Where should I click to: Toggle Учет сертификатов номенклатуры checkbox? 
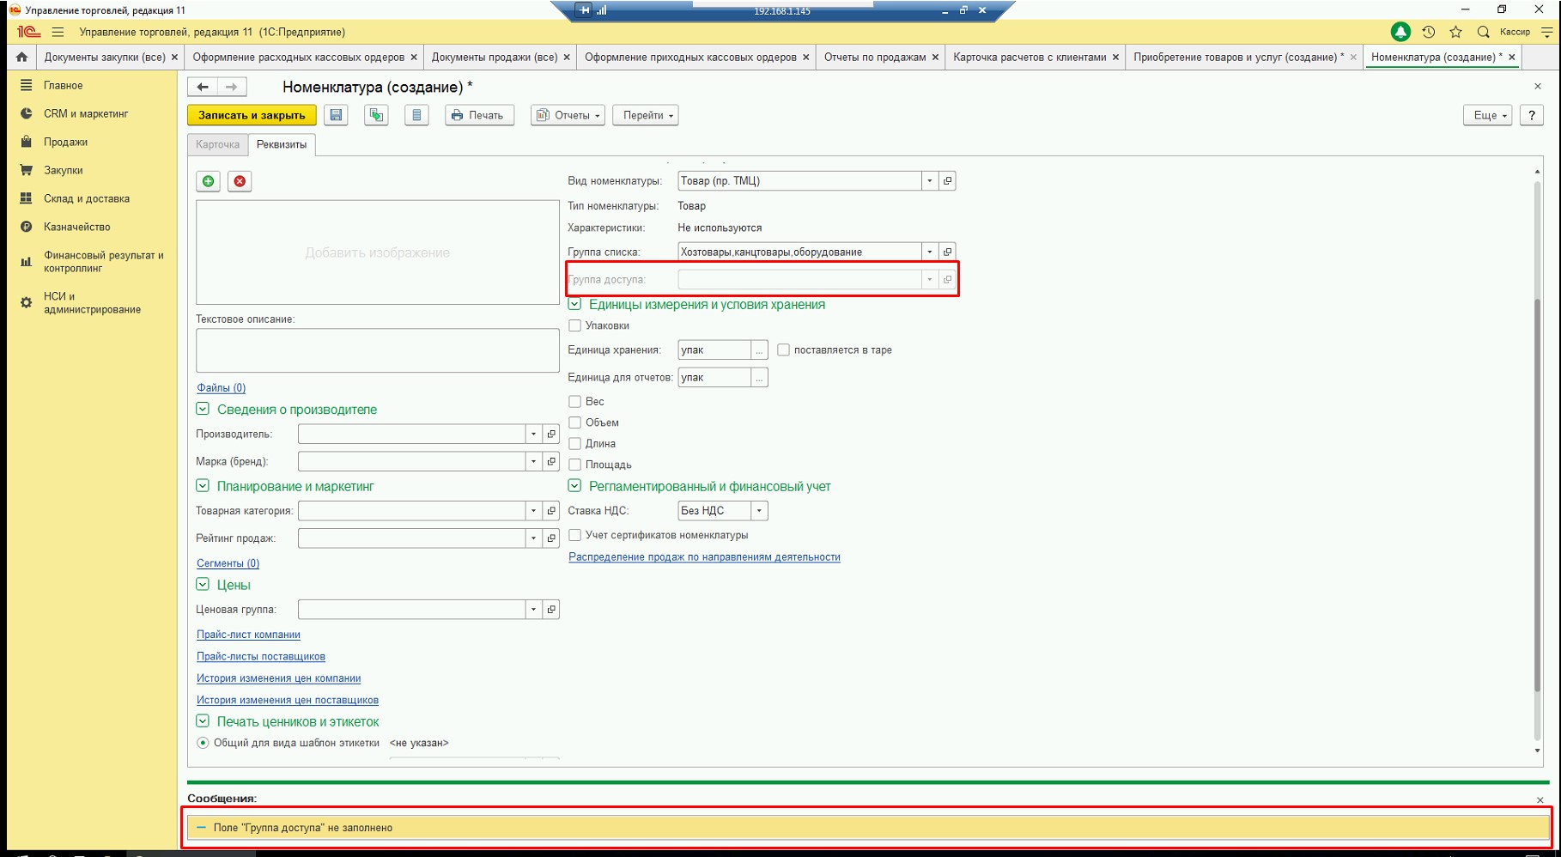click(575, 535)
